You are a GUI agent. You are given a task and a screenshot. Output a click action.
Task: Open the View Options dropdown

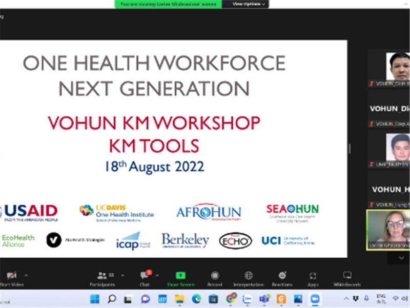pyautogui.click(x=249, y=4)
